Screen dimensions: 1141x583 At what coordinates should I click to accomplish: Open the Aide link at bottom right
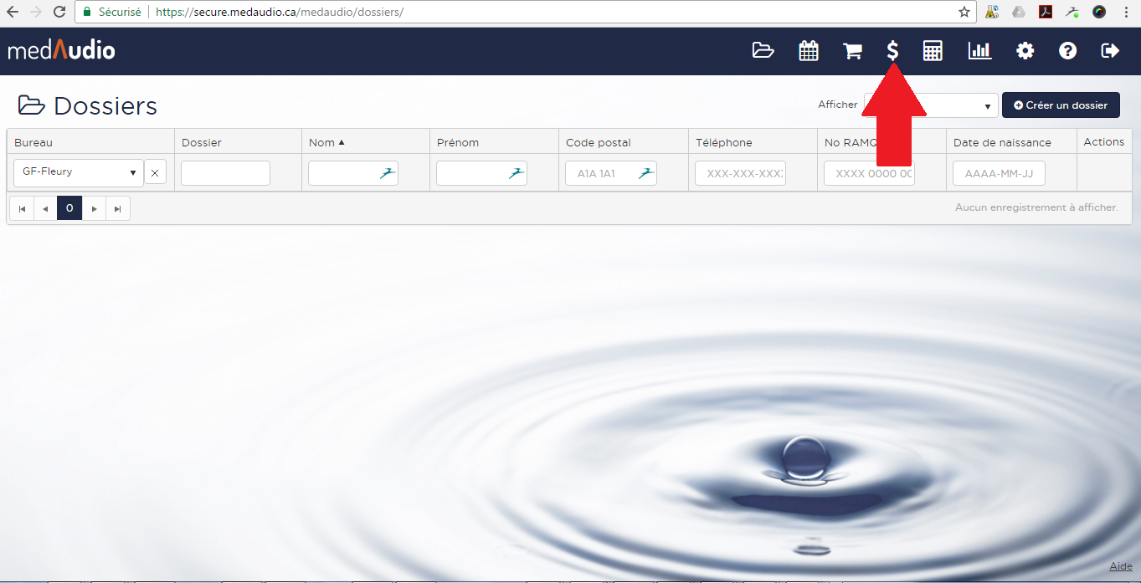pos(1120,566)
